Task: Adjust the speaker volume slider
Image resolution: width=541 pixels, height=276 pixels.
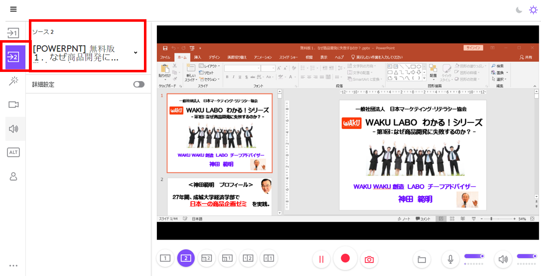Action: click(x=527, y=256)
